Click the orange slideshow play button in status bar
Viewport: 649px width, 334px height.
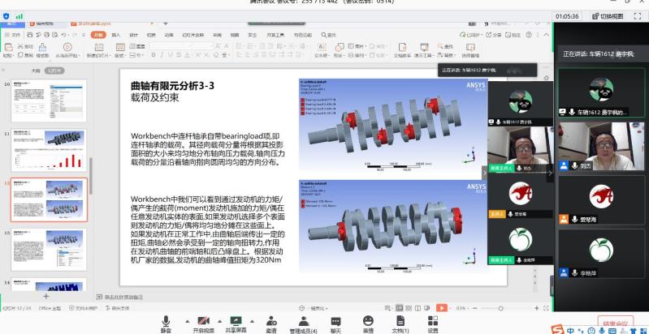point(442,308)
